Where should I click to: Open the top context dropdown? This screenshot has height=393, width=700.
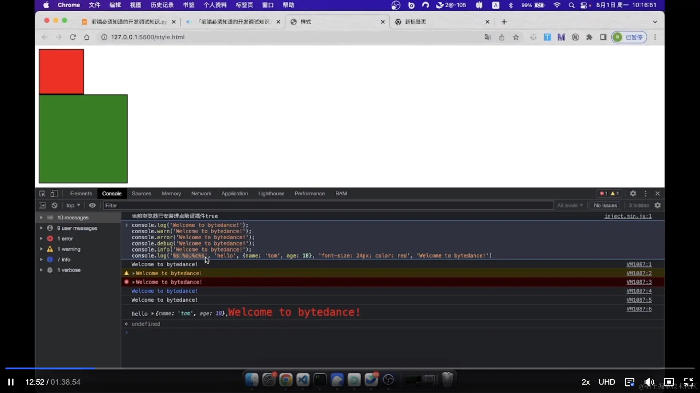tap(73, 206)
